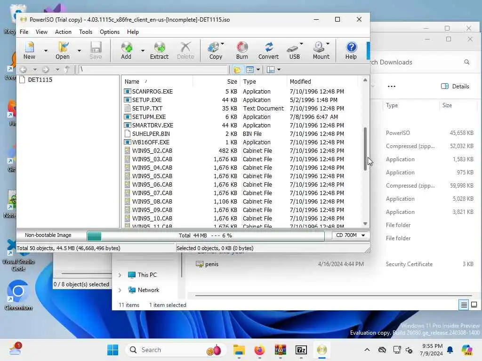Click the Copy disc toolbar icon
This screenshot has width=482, height=361.
[x=214, y=50]
